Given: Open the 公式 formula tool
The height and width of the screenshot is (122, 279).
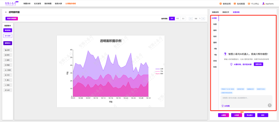Looking at the screenshot, I should [x=8, y=90].
